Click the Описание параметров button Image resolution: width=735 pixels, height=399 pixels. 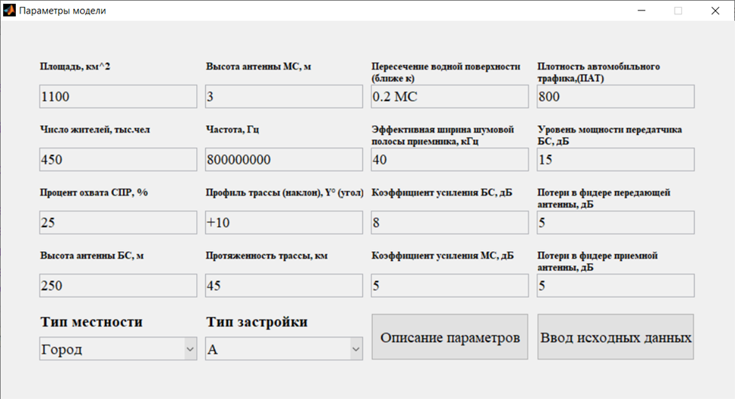[450, 337]
